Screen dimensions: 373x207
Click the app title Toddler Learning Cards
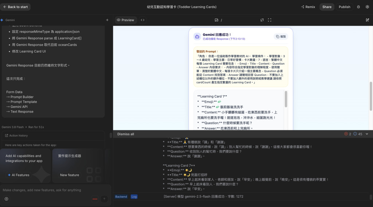pyautogui.click(x=181, y=7)
